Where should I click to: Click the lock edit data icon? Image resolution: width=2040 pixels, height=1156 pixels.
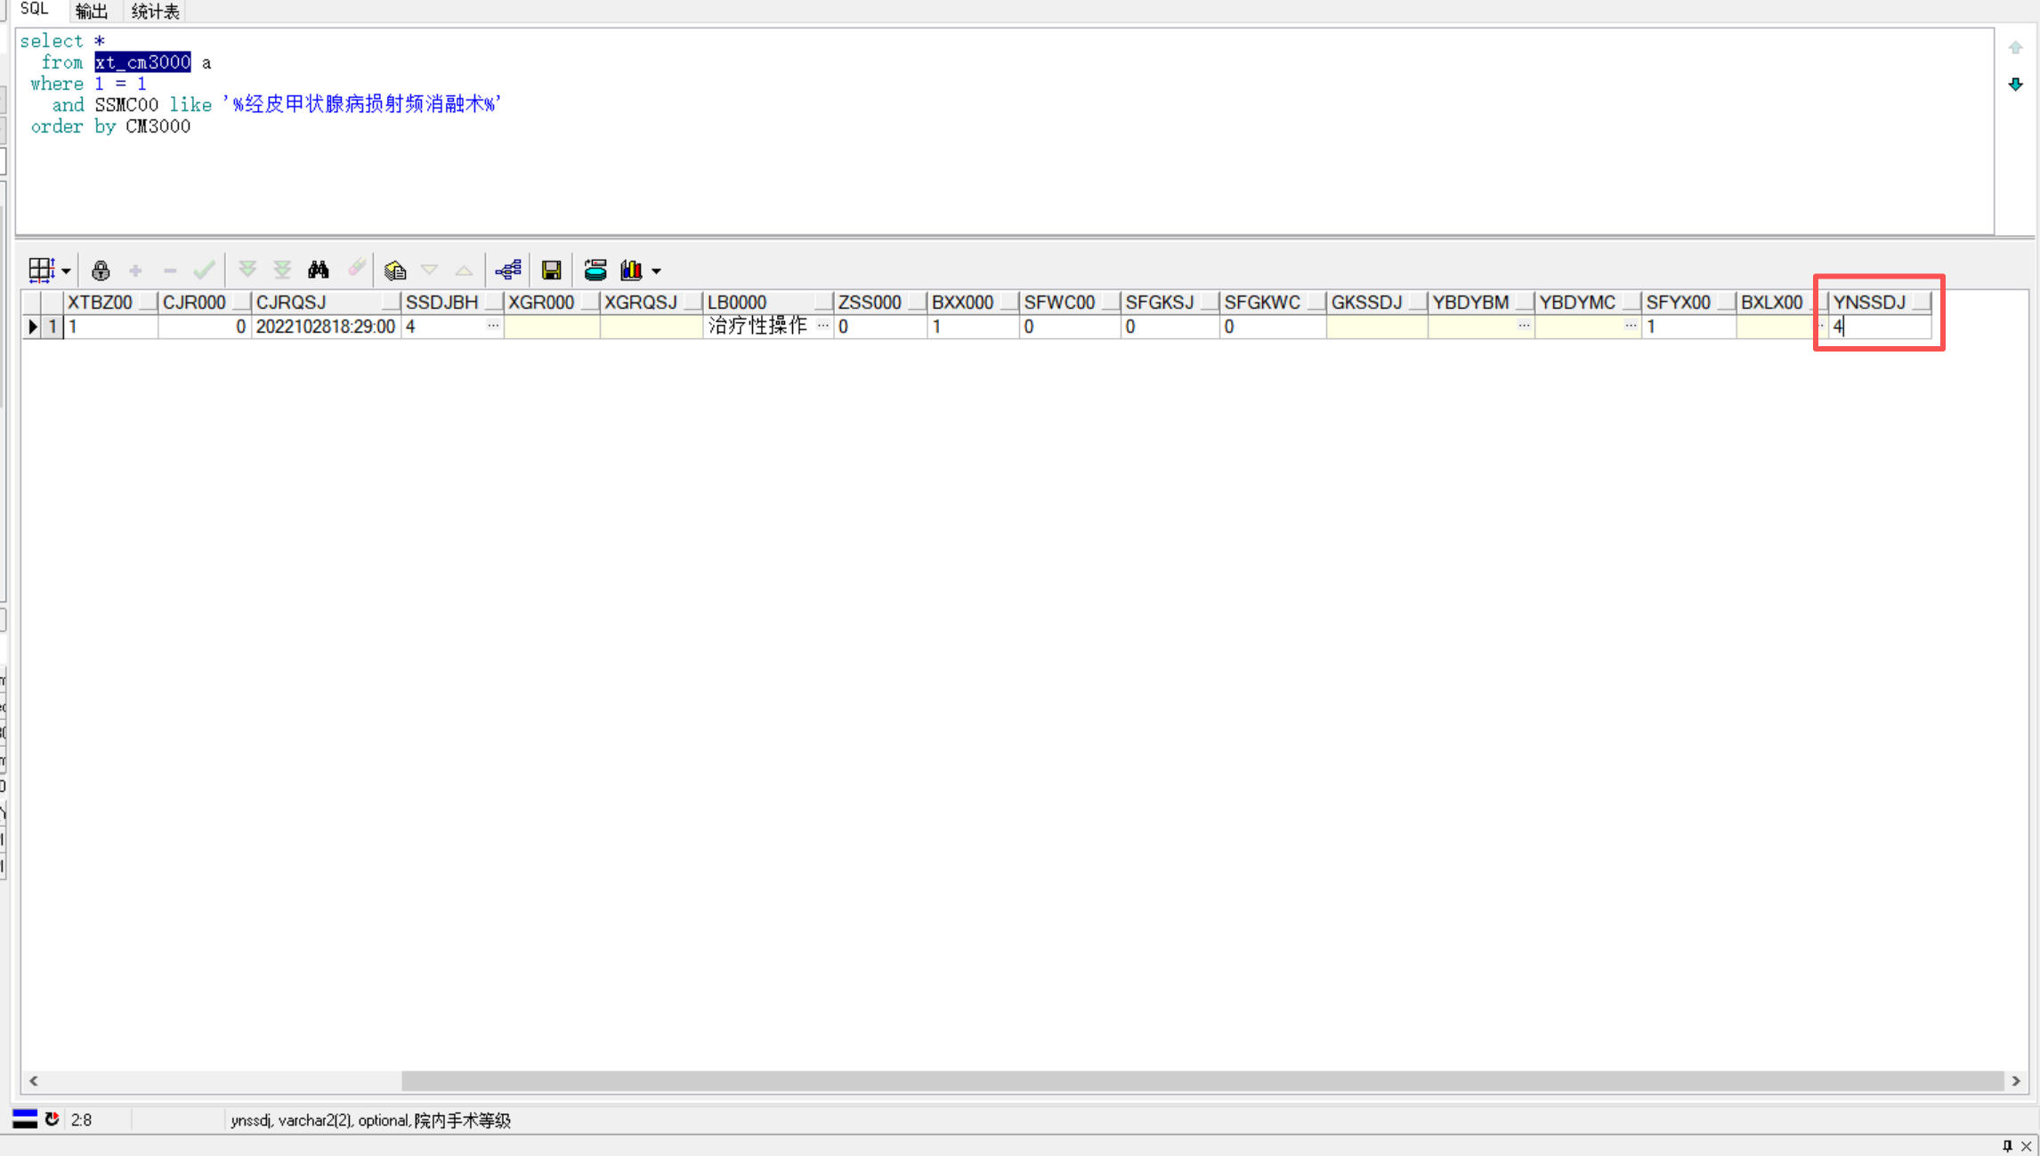pos(101,271)
